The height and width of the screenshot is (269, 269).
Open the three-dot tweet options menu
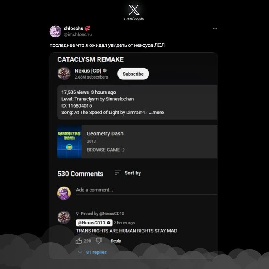pyautogui.click(x=215, y=29)
